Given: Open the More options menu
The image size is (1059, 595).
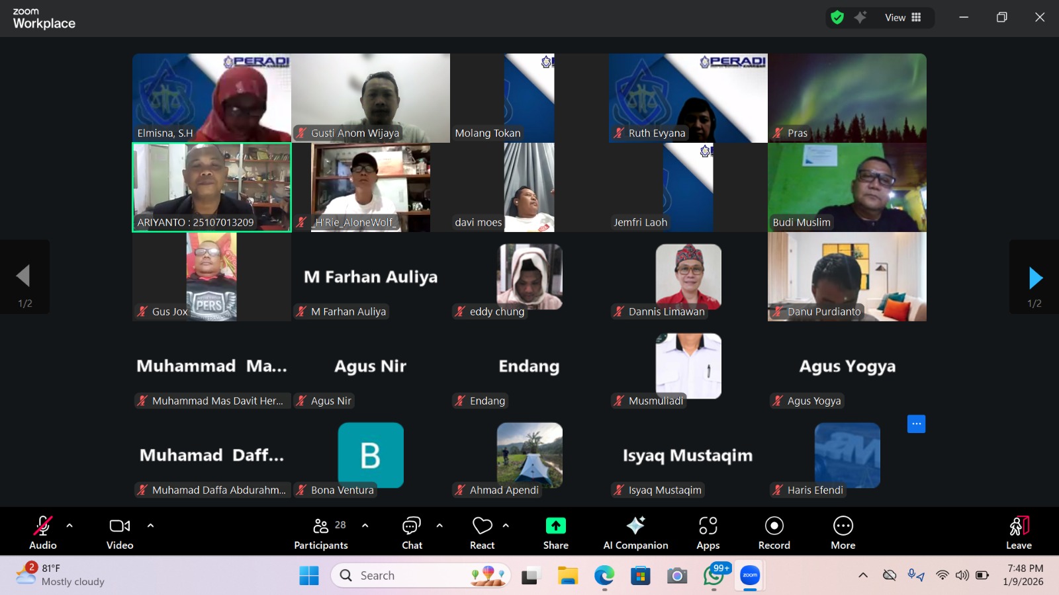Looking at the screenshot, I should click(843, 534).
